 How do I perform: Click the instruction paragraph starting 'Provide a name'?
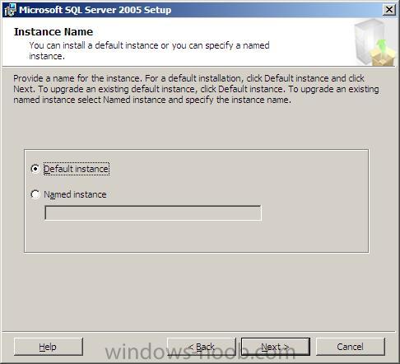click(196, 89)
